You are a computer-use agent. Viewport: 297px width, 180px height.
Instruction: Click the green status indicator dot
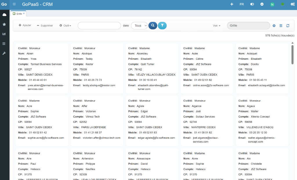[282, 4]
